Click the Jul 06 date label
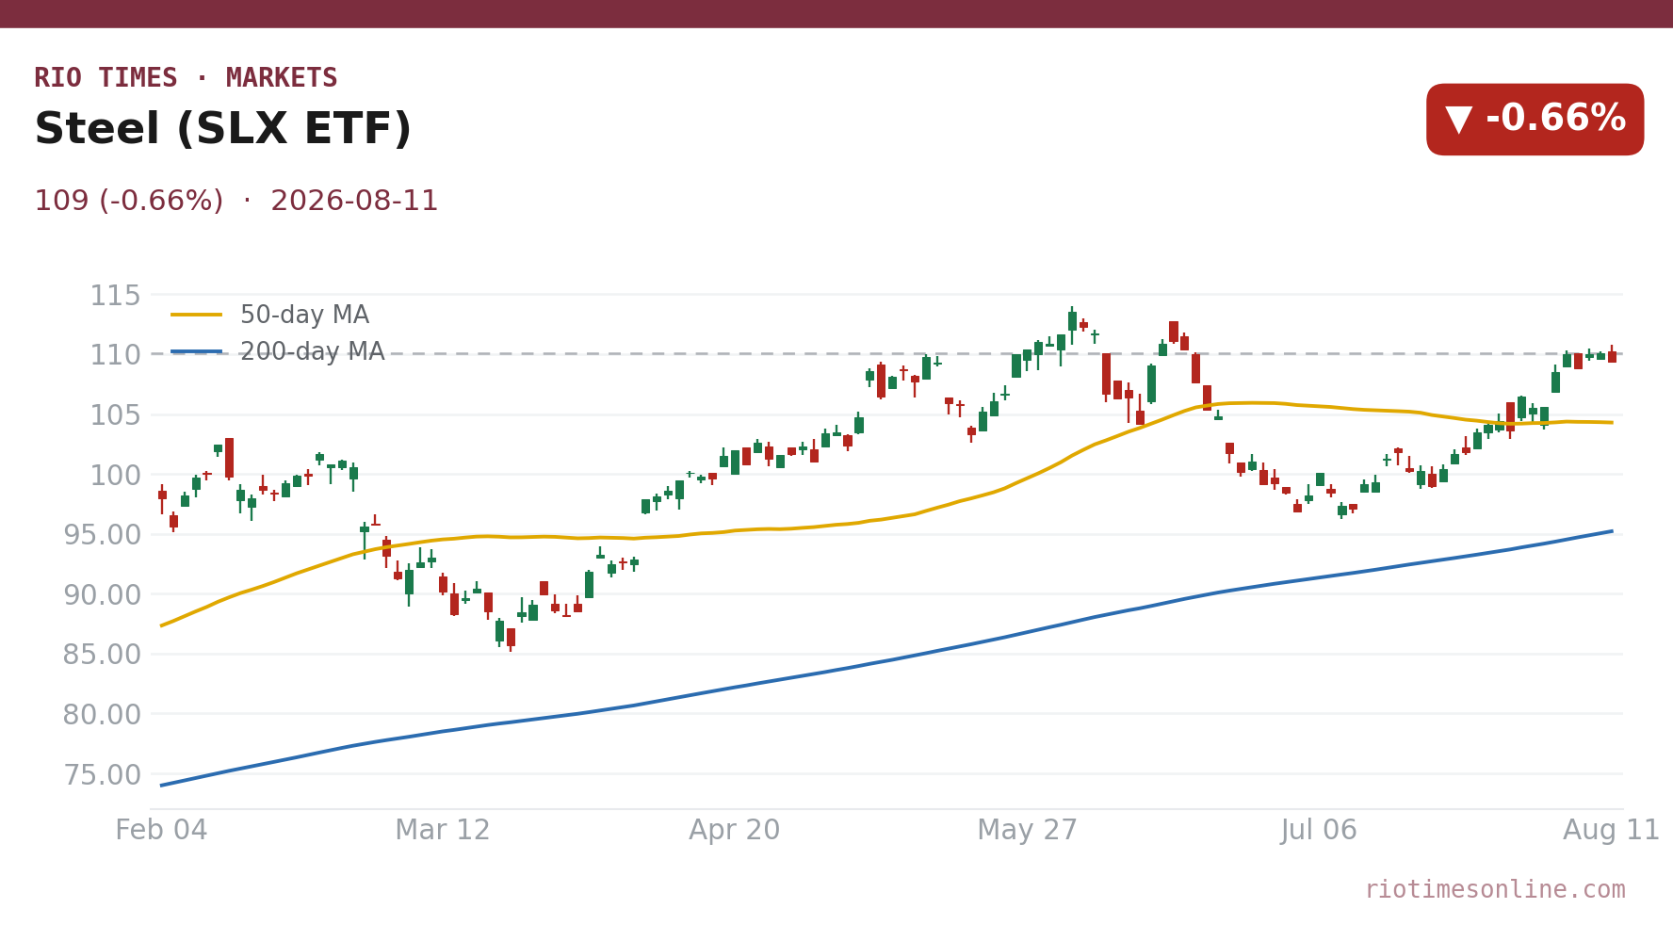 pyautogui.click(x=1319, y=831)
